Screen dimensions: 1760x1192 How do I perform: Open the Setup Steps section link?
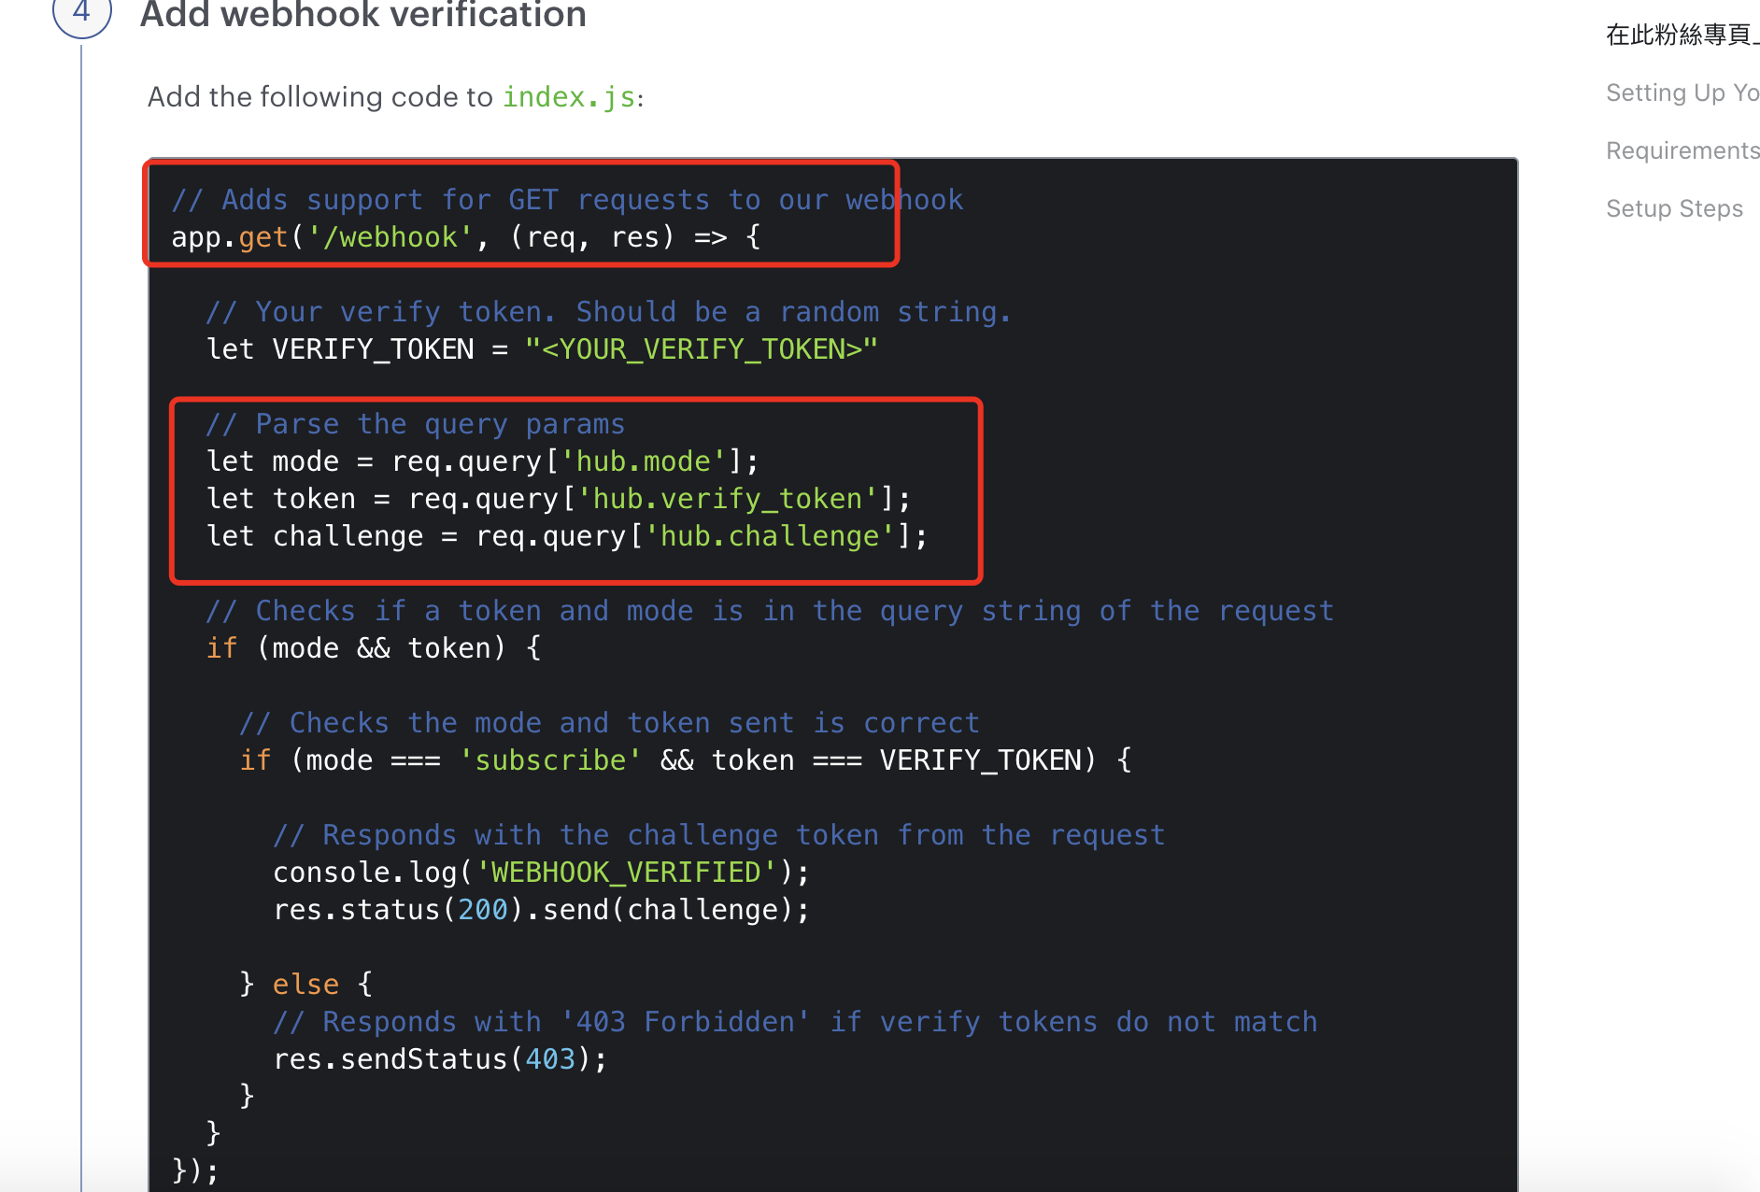tap(1673, 208)
